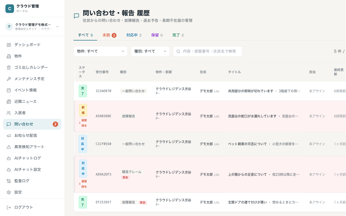Image resolution: width=346 pixels, height=216 pixels.
Task: Switch to the すべて tab
Action: pos(85,35)
